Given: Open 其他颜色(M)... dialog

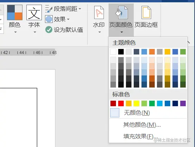Looking at the screenshot, I should click(148, 125).
